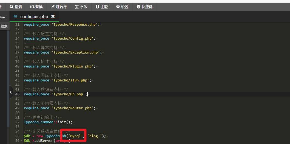
Task: Collapse the left sidebar with the chevron handle
Action: [x=11, y=92]
